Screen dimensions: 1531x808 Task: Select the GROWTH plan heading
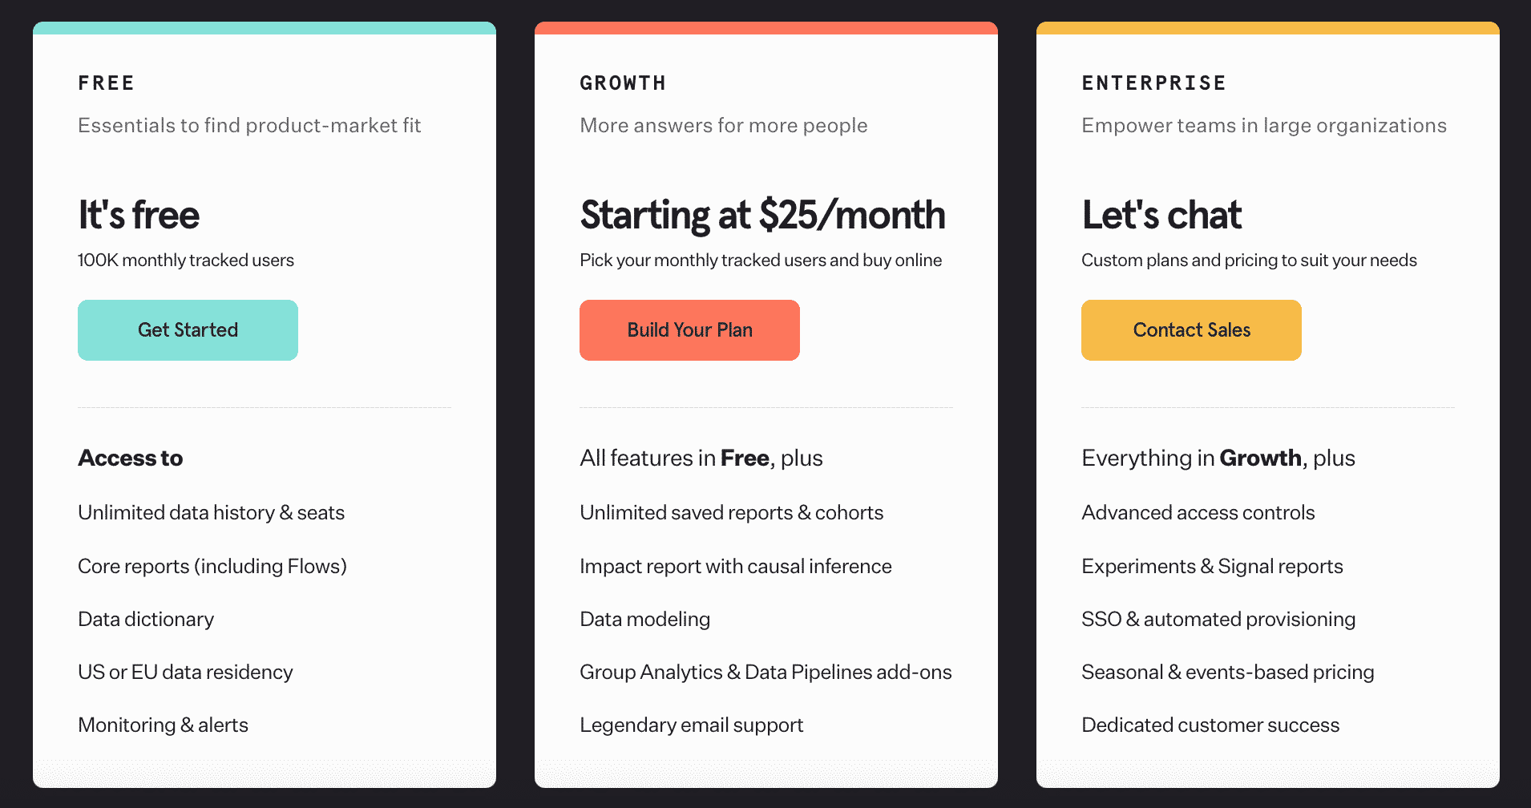pyautogui.click(x=623, y=83)
